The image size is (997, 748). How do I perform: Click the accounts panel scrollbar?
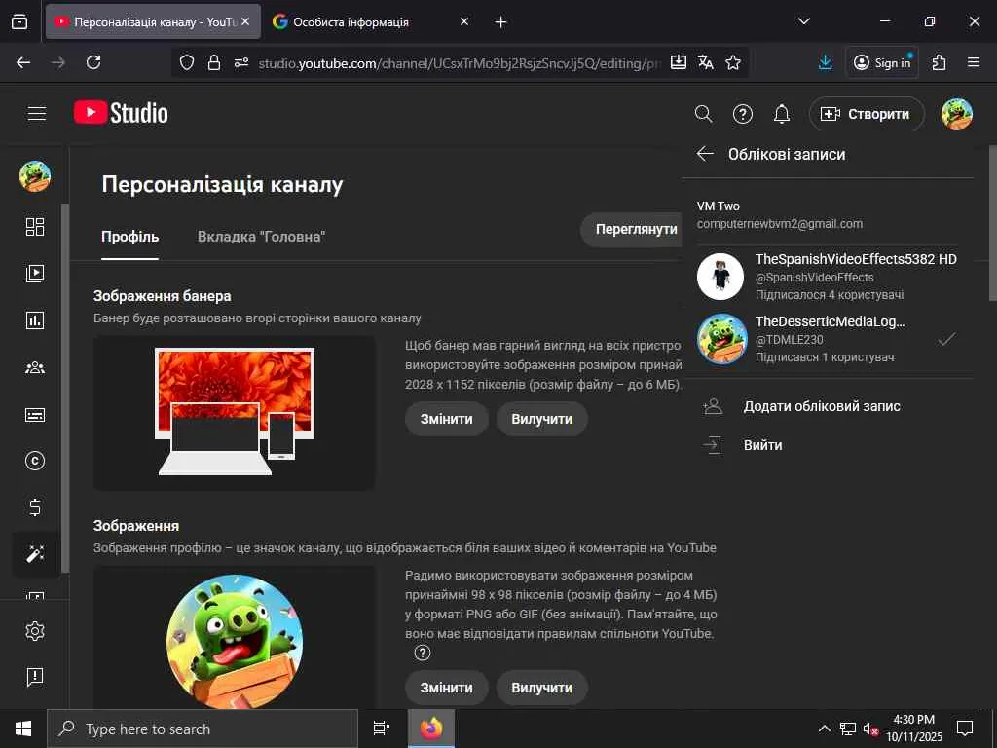tap(992, 223)
